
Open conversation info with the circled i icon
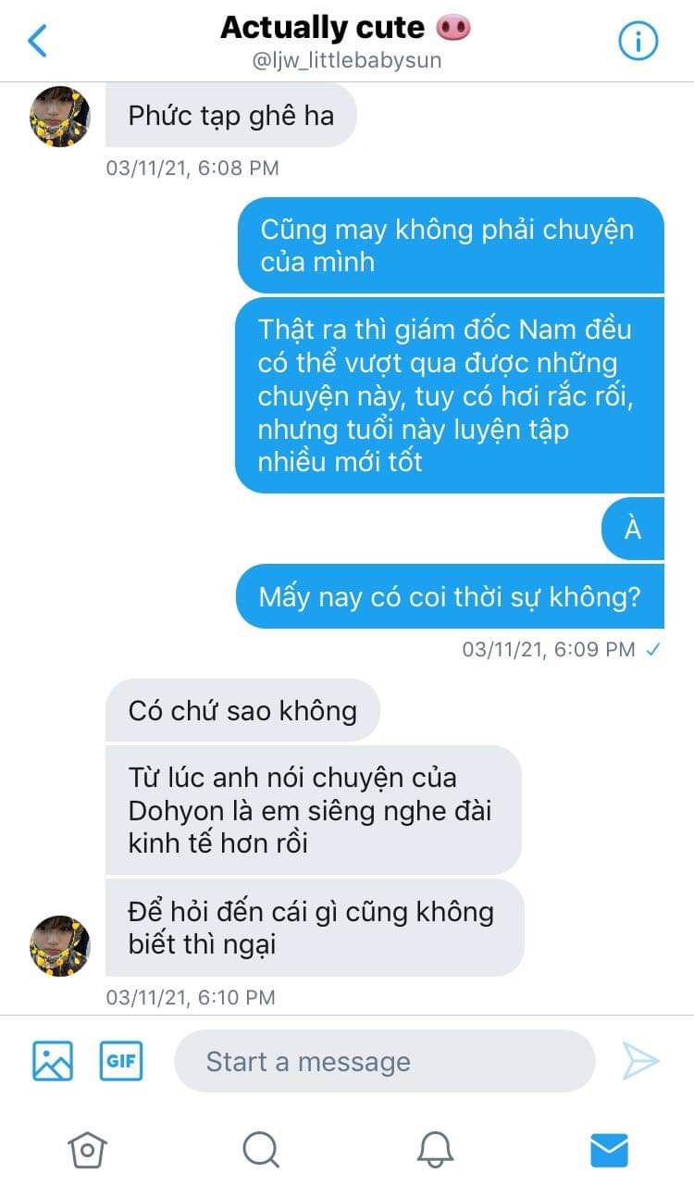click(637, 41)
